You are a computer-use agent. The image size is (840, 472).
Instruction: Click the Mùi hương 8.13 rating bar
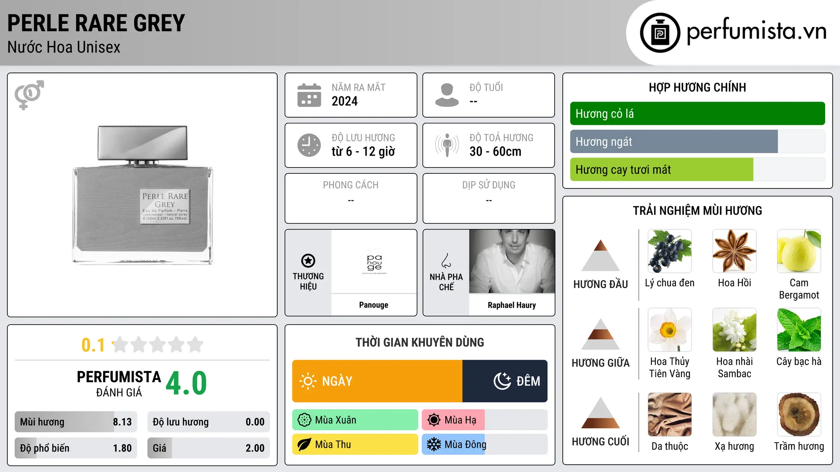point(76,422)
